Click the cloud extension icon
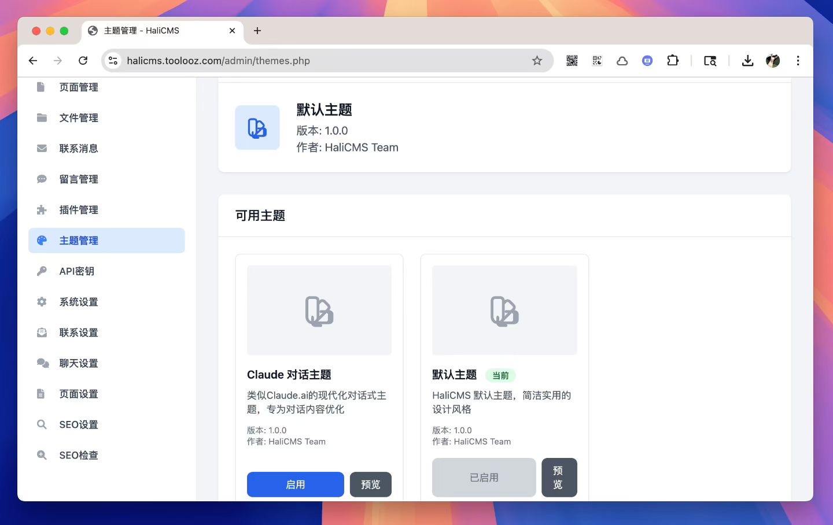The height and width of the screenshot is (525, 833). pos(622,61)
